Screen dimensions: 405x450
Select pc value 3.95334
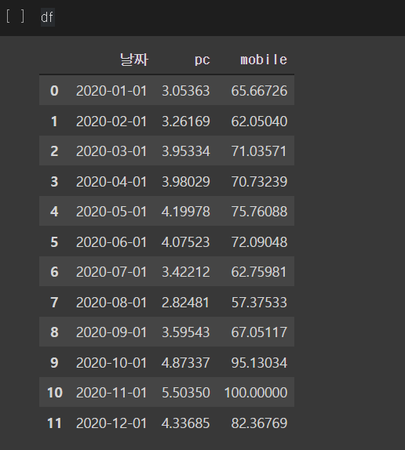coord(186,151)
